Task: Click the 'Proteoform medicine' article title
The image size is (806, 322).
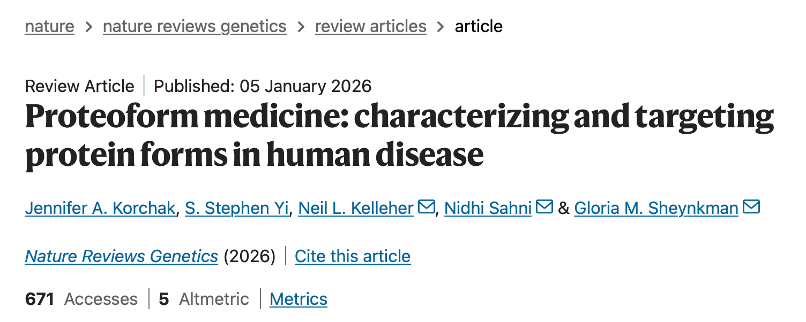Action: tap(399, 135)
